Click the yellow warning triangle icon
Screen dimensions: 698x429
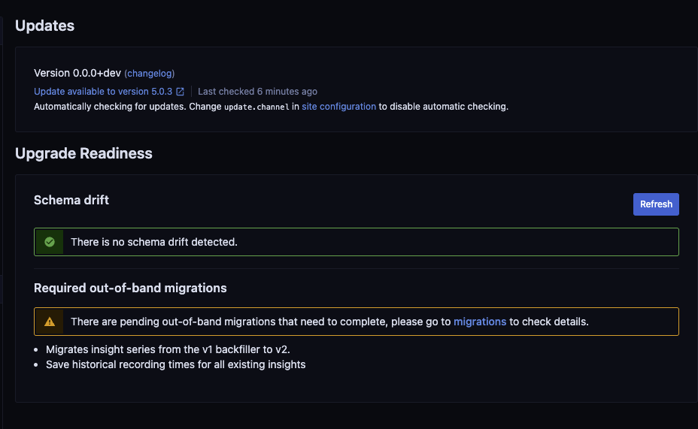[50, 322]
